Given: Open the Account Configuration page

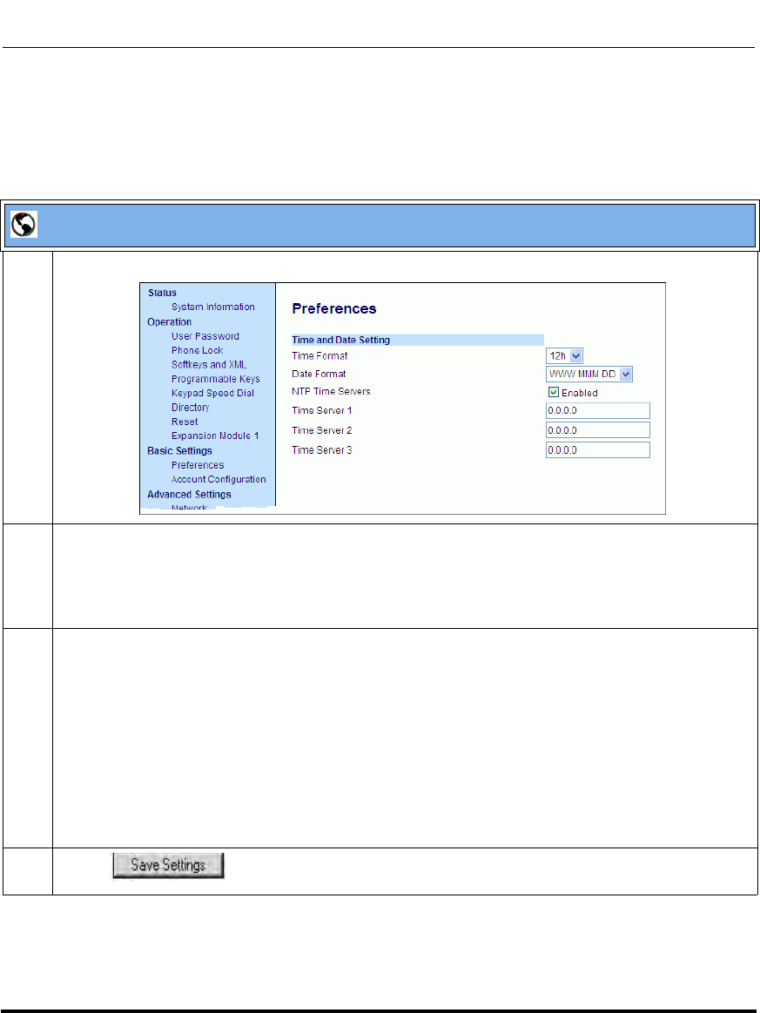Looking at the screenshot, I should 219,479.
